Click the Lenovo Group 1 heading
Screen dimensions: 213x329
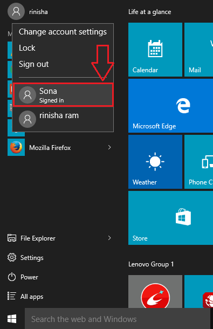coord(151,264)
